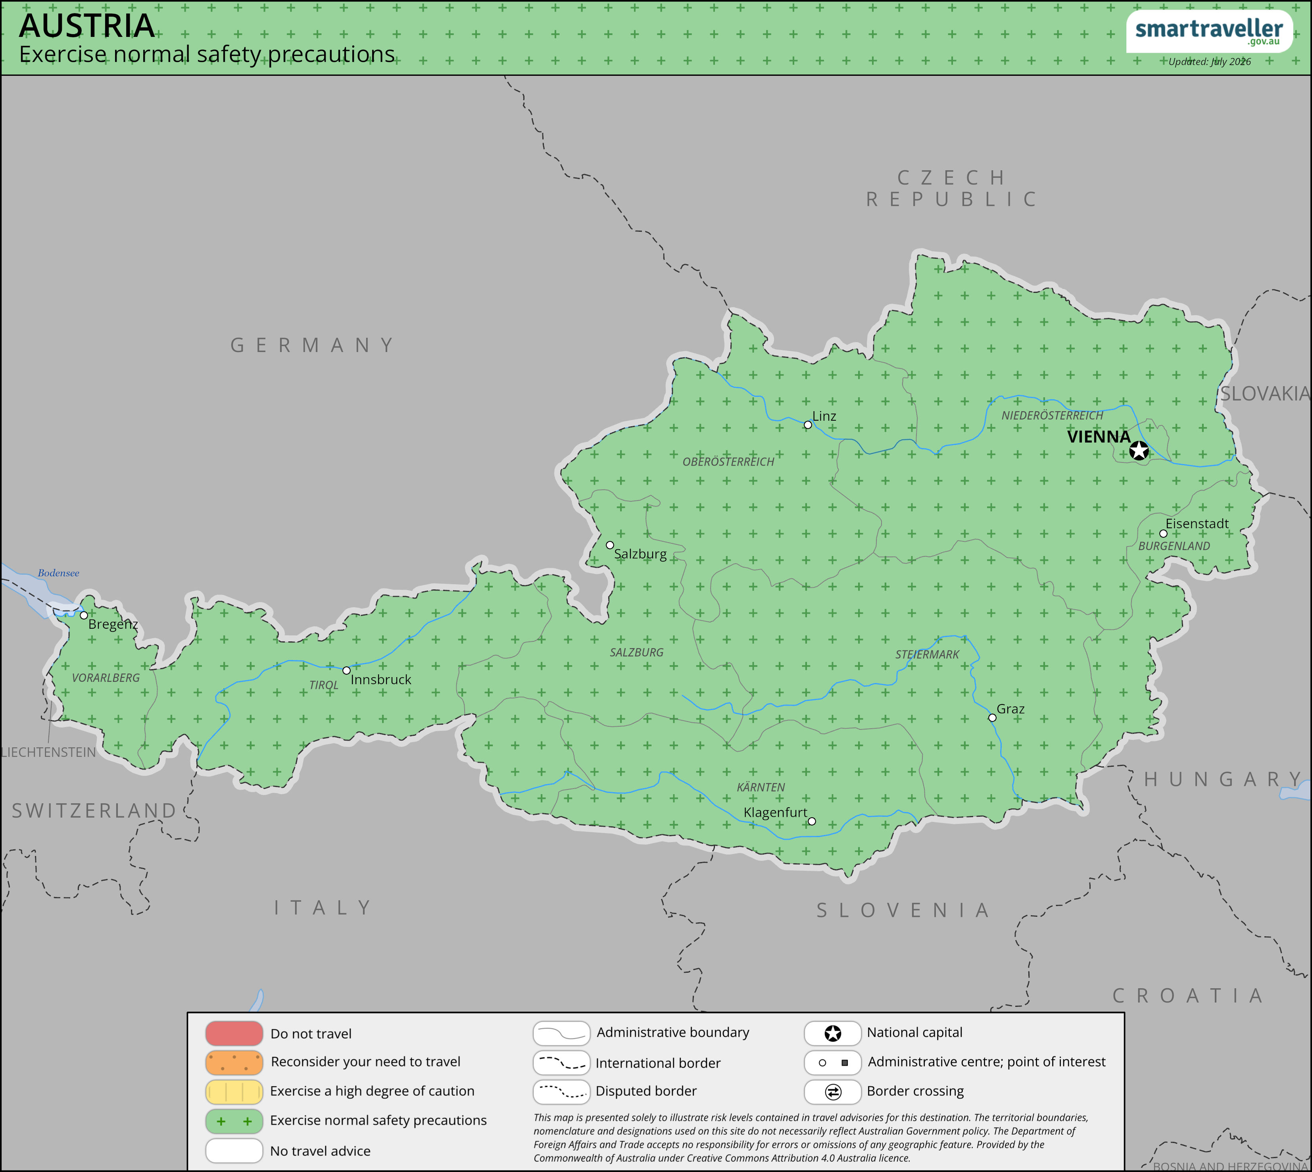Click the Border crossing legend icon
This screenshot has width=1312, height=1172.
click(832, 1091)
